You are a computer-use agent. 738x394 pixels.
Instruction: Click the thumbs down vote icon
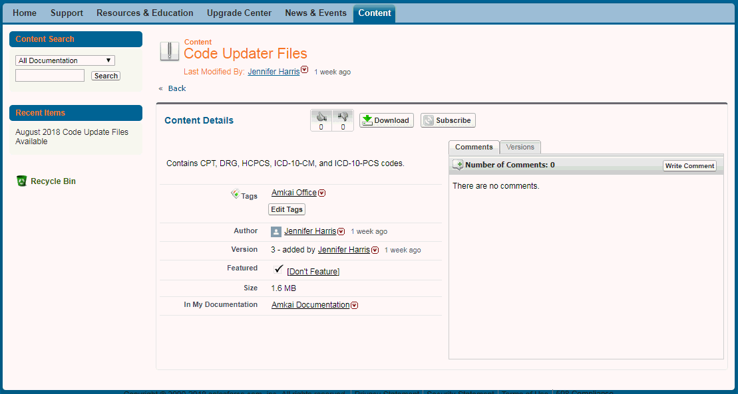point(343,116)
